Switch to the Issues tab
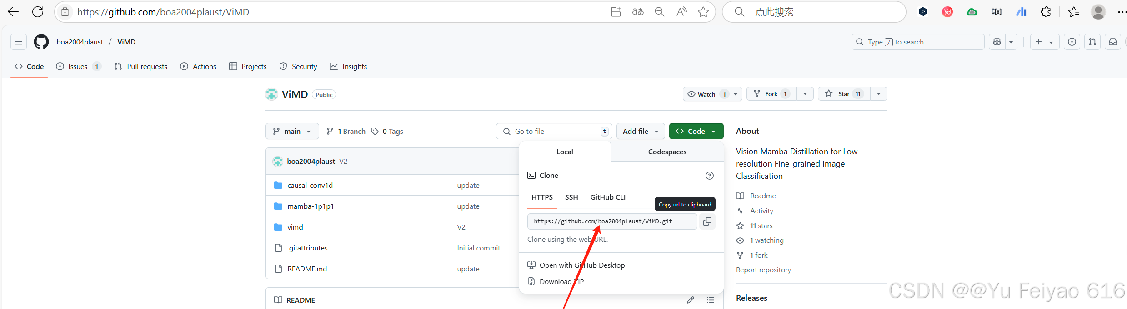 78,66
